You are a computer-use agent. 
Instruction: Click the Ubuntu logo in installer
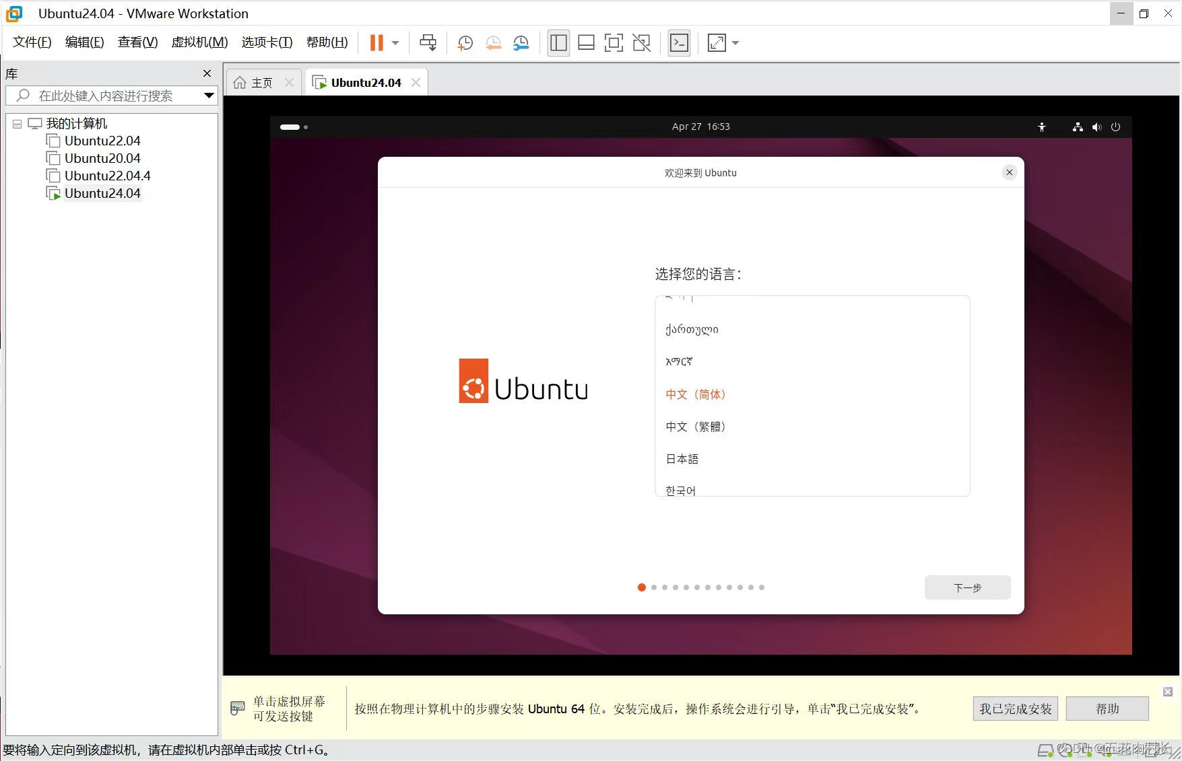coord(523,381)
